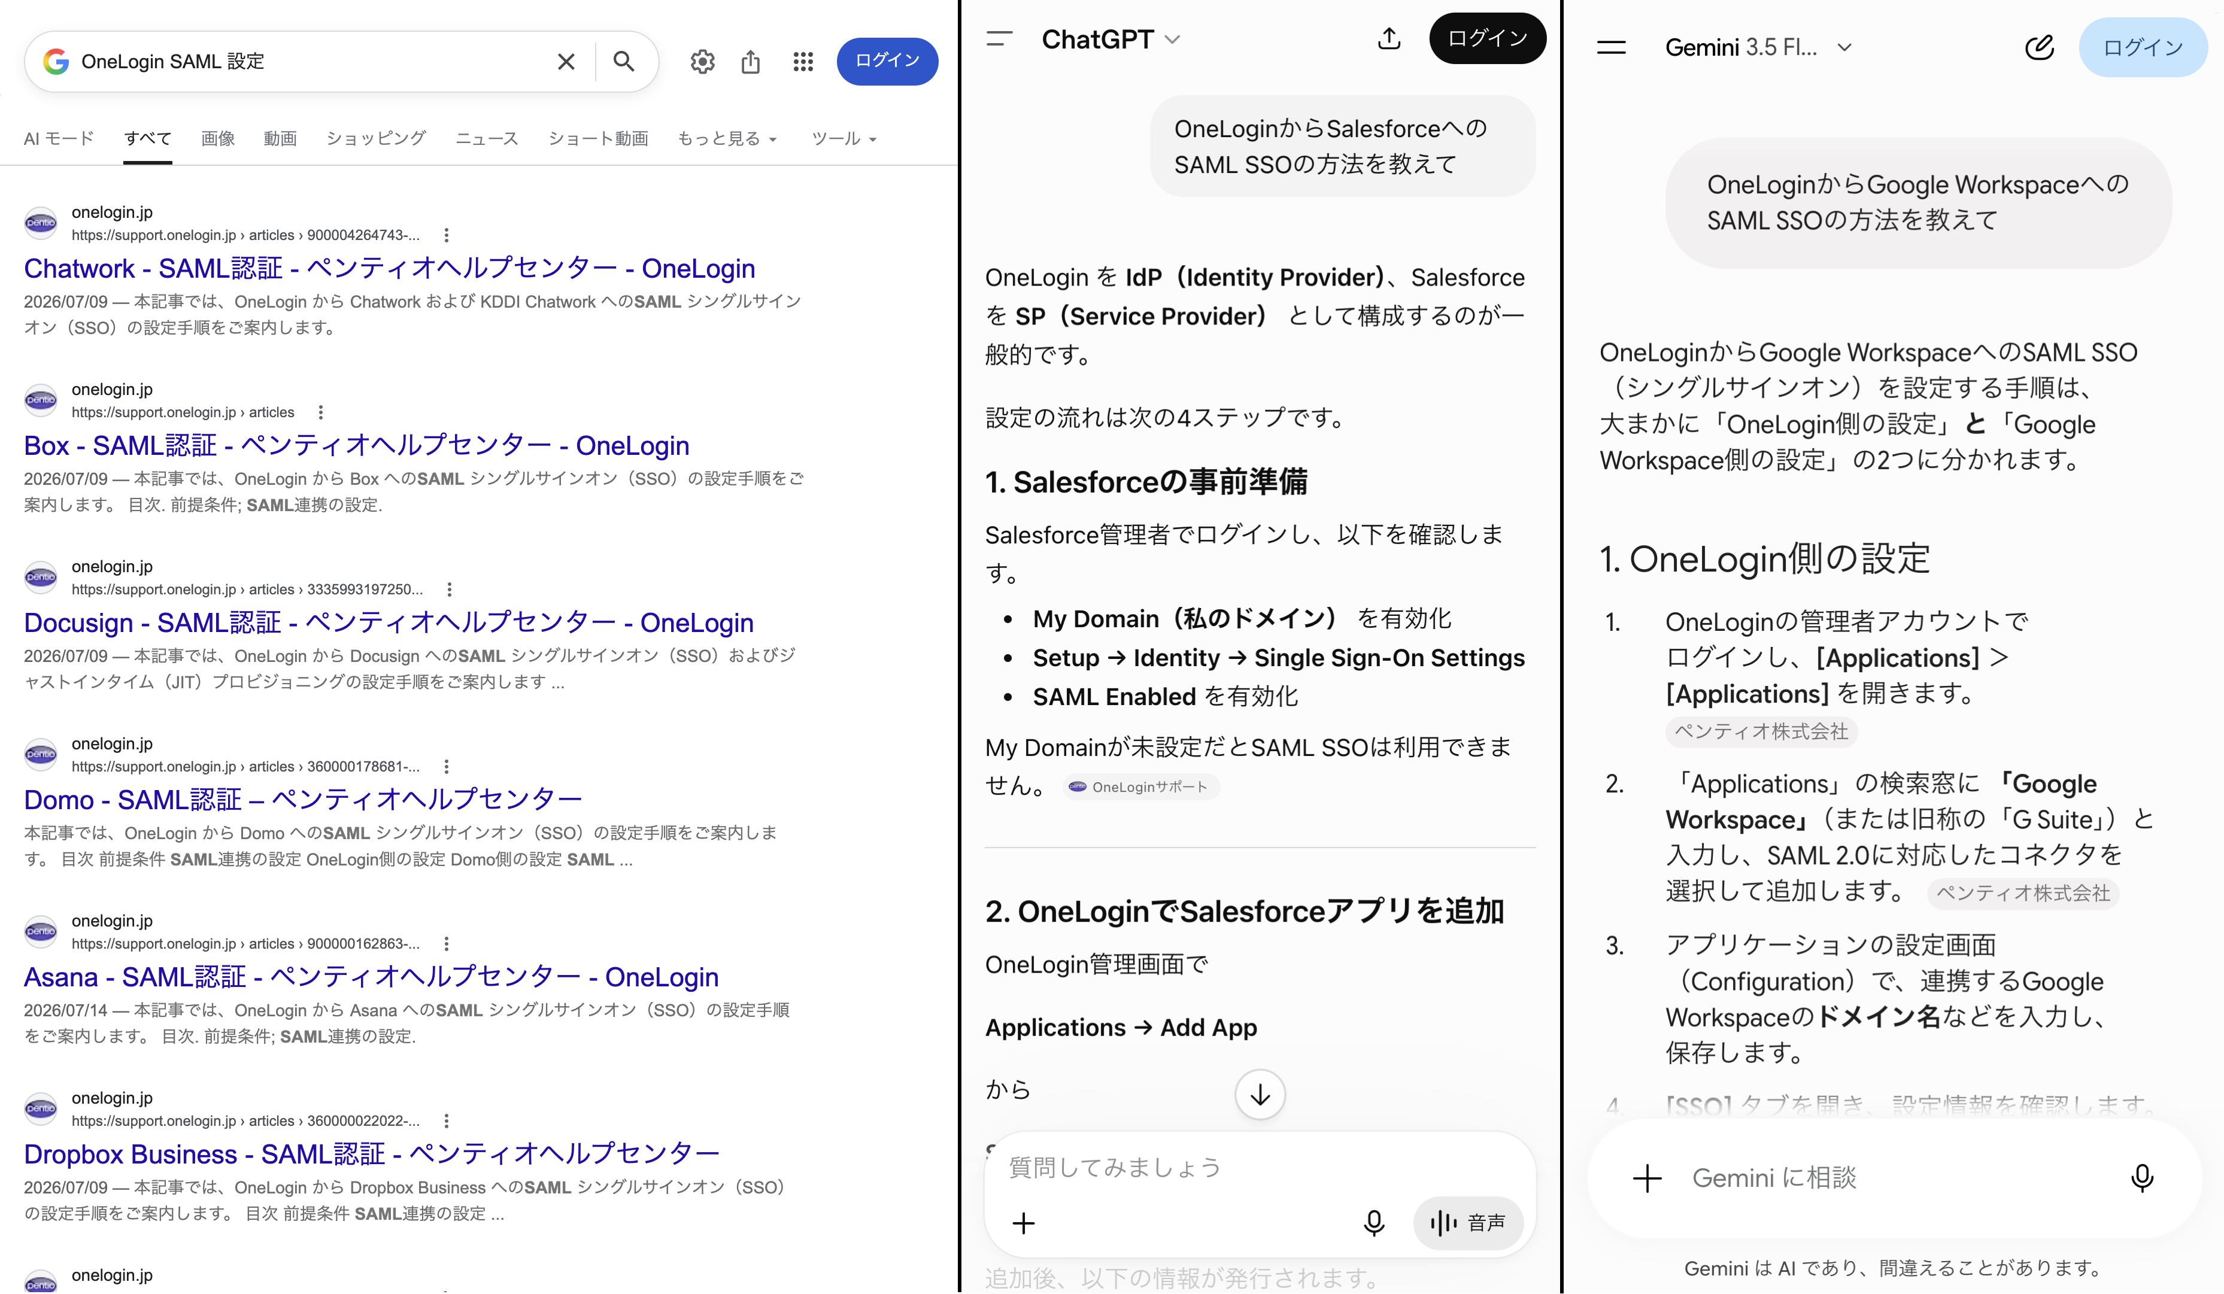2224x1294 pixels.
Task: Click the Gemini plus upload icon
Action: click(1647, 1178)
